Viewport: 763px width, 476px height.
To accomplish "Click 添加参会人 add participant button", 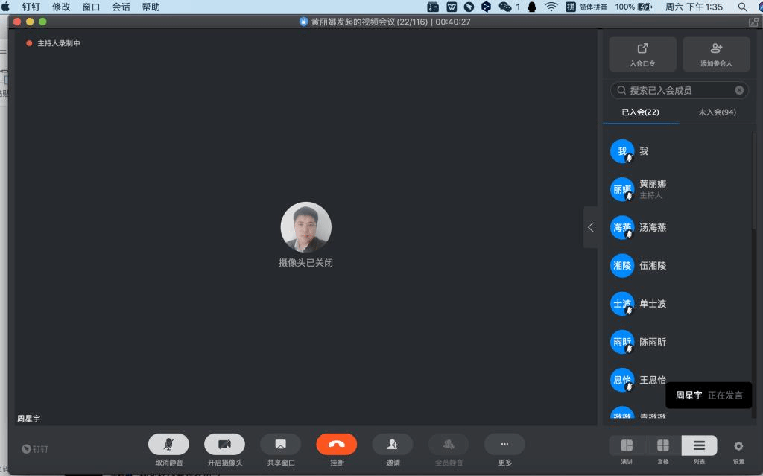I will click(716, 54).
